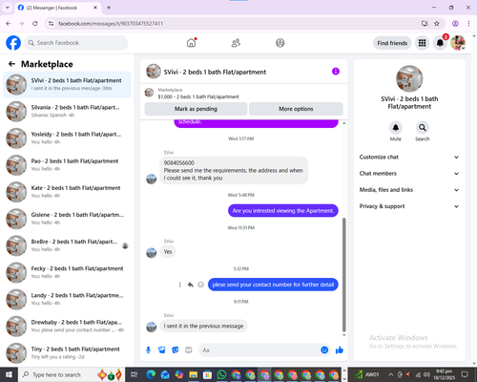Click the $1,000 Marketplace listing link
477x382 pixels.
(198, 96)
